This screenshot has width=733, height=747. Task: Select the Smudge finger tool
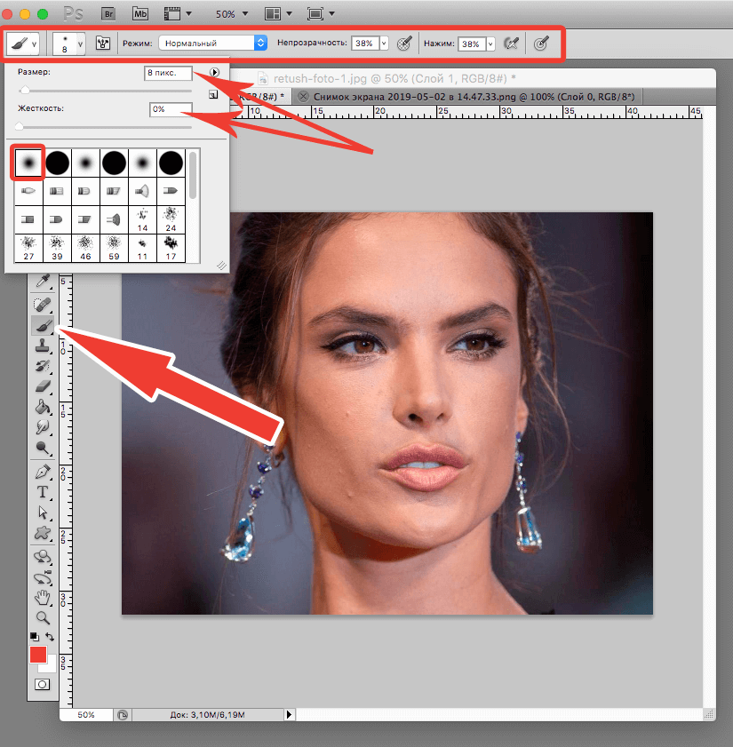43,427
